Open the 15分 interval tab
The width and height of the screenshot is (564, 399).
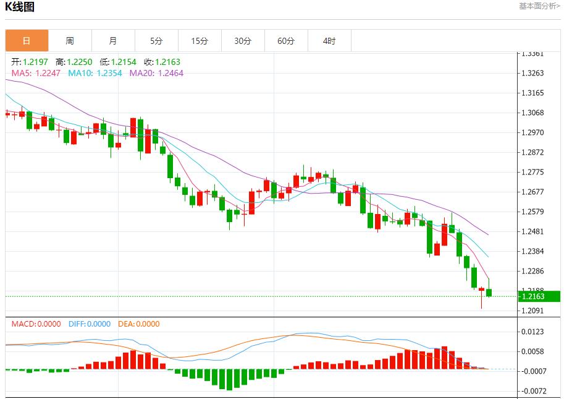tap(200, 41)
